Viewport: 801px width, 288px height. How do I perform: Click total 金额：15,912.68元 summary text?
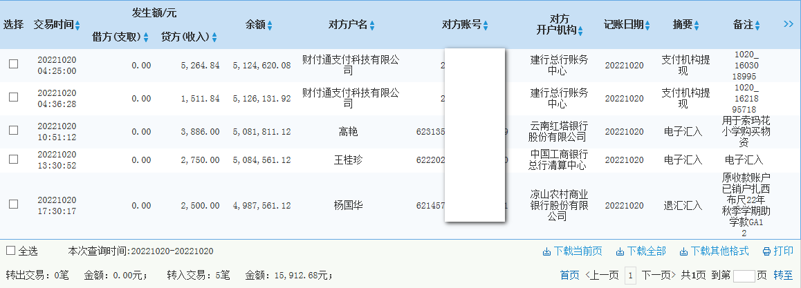[289, 276]
